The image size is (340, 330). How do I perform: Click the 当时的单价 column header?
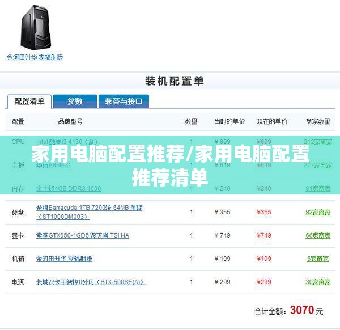pos(229,121)
